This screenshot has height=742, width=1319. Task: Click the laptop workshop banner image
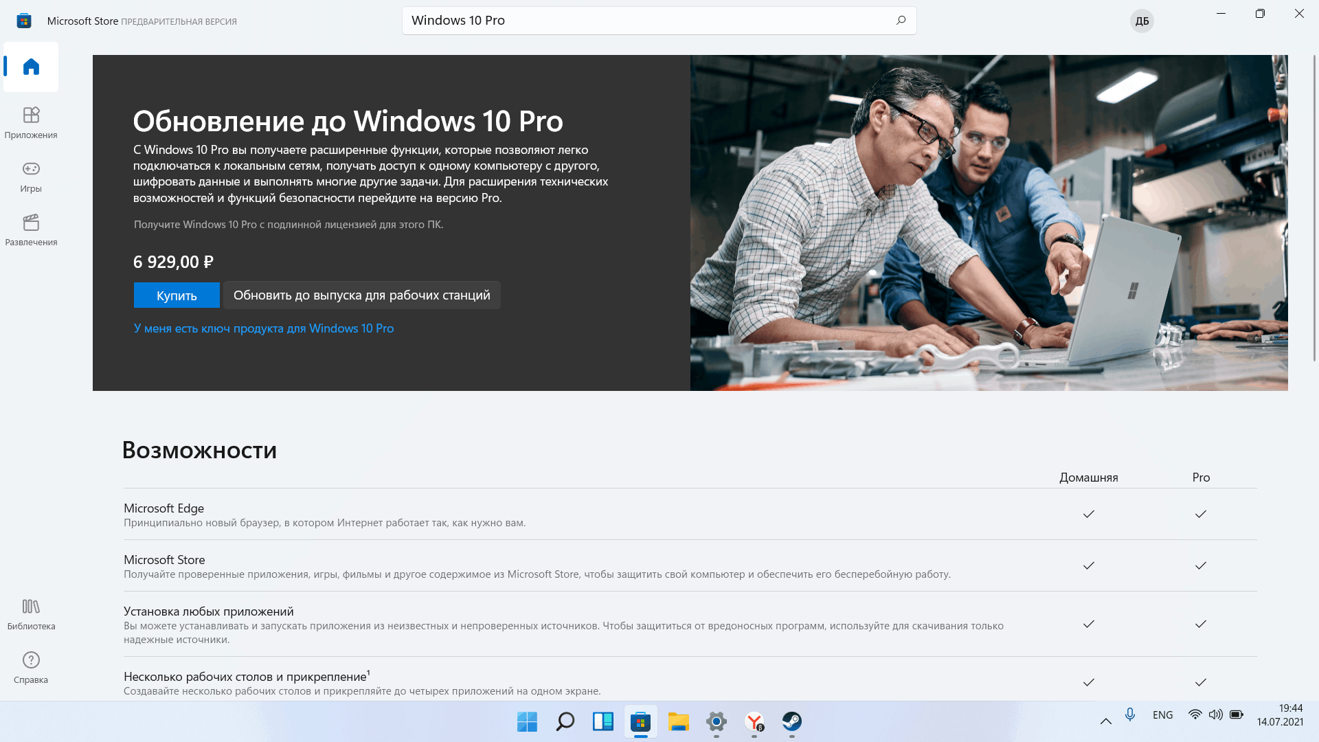coord(989,223)
